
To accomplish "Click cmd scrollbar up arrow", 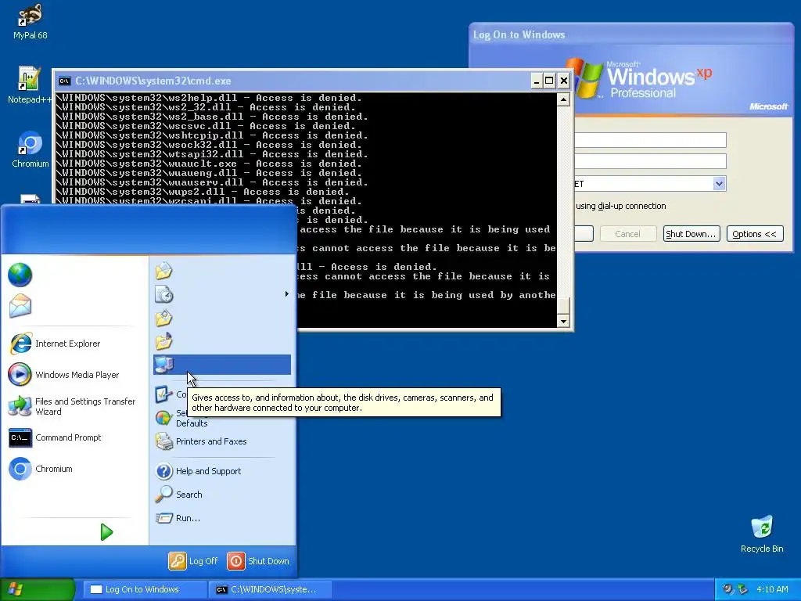I will [563, 99].
